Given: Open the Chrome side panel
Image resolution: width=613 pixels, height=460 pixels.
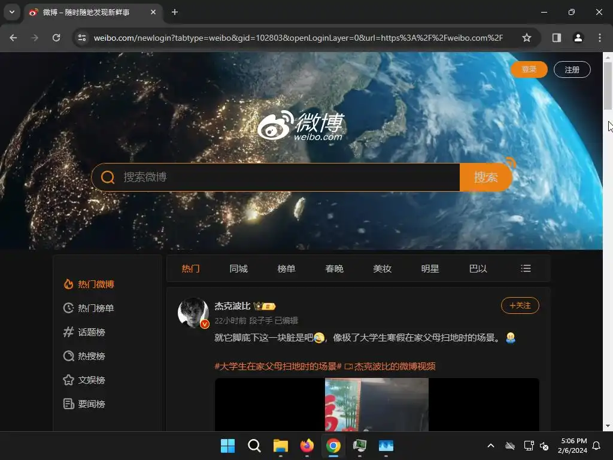Looking at the screenshot, I should [x=556, y=38].
